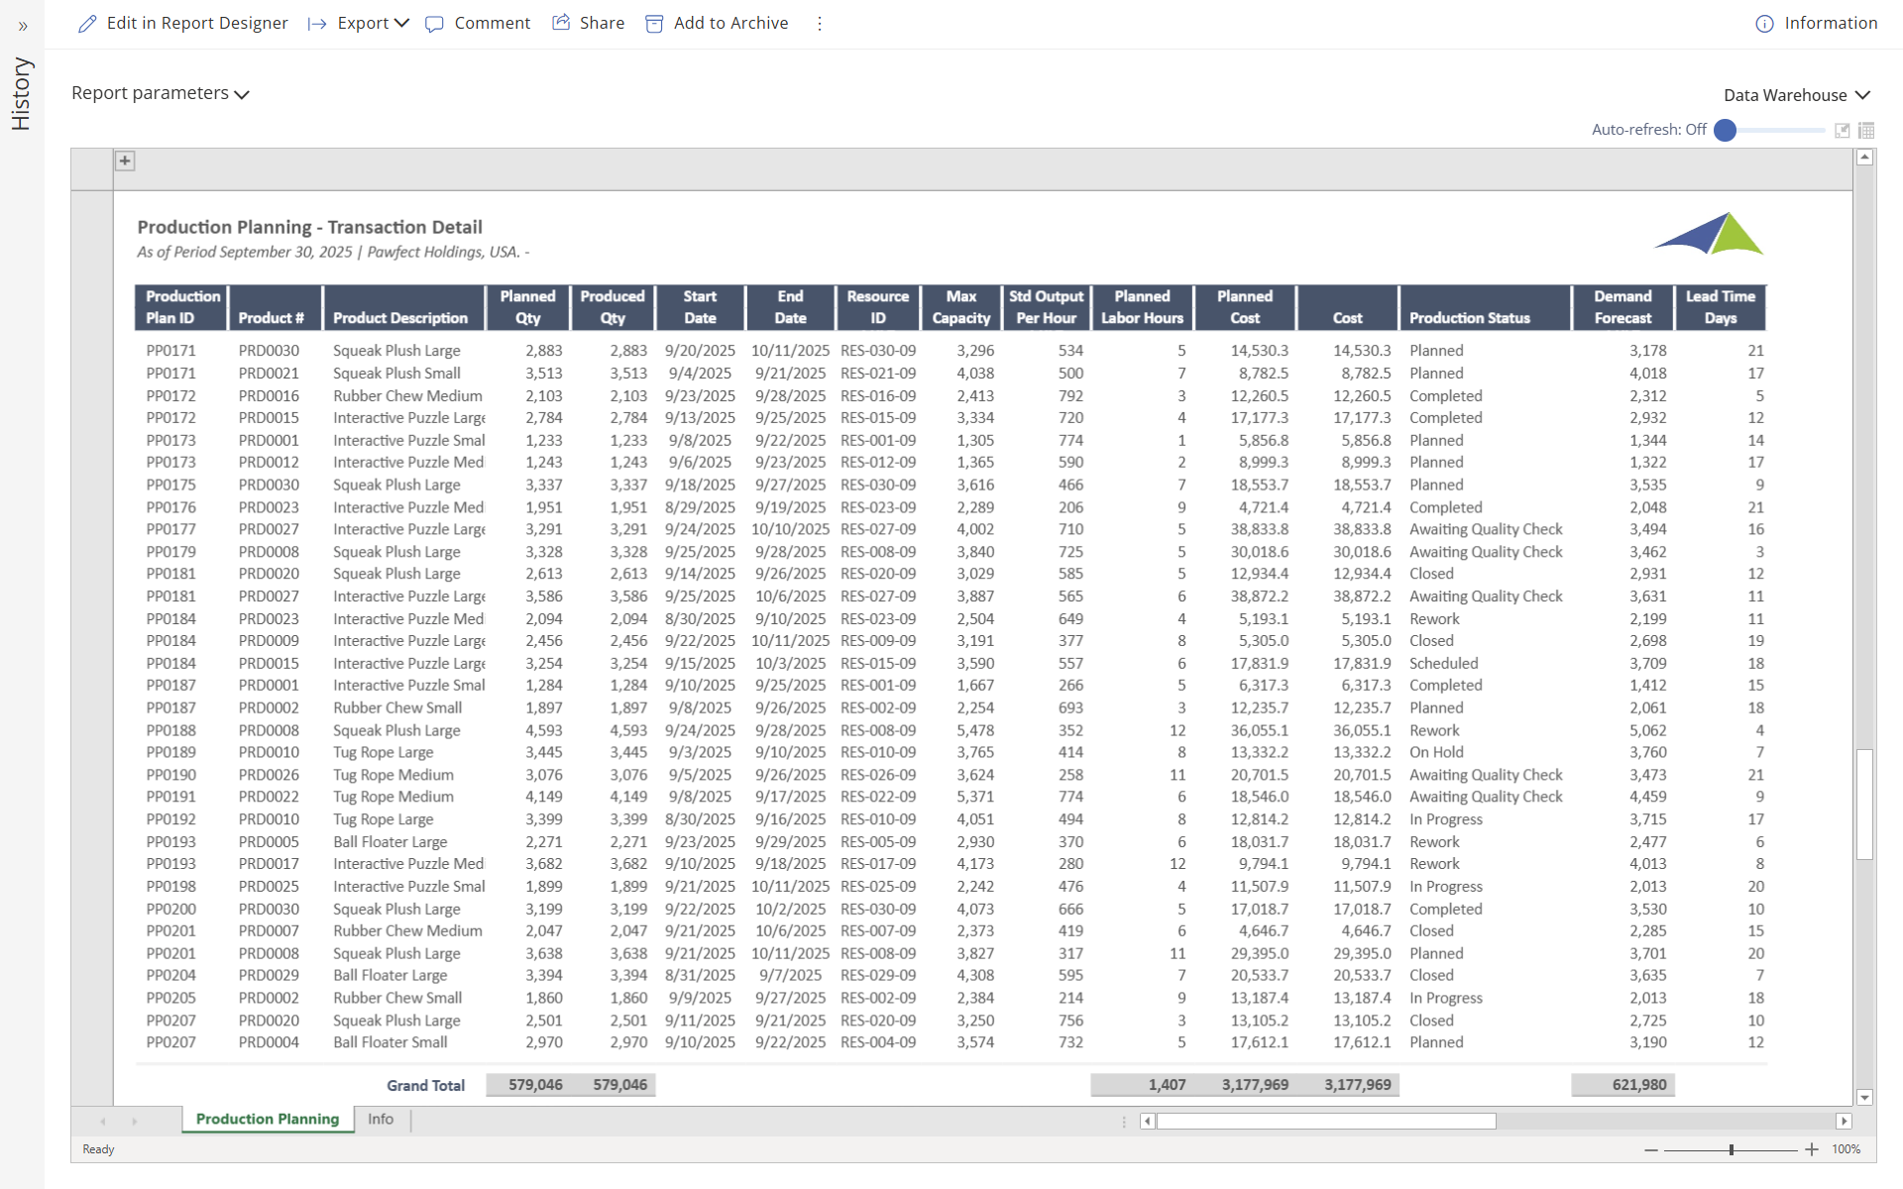Open the Data Warehouse dropdown
The width and height of the screenshot is (1903, 1189).
click(x=1795, y=95)
